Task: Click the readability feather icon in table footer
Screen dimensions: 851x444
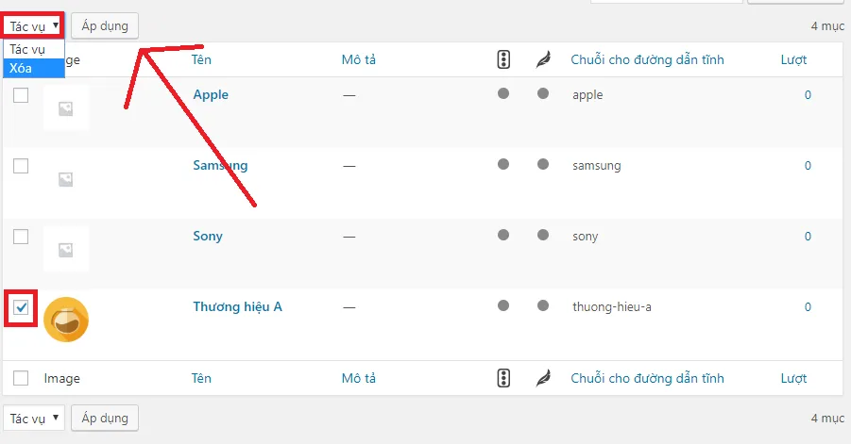Action: pyautogui.click(x=543, y=378)
